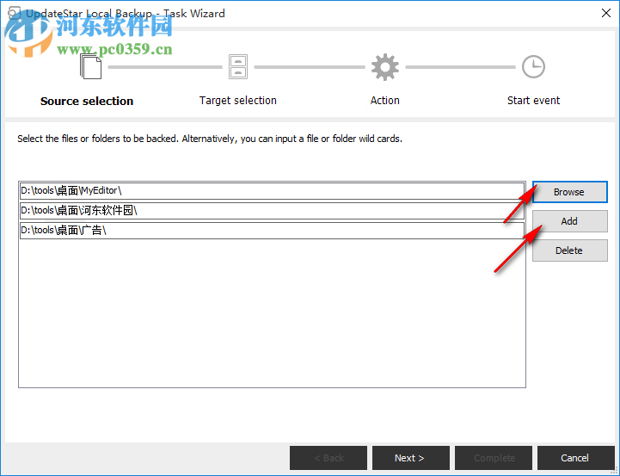Viewport: 620px width, 476px height.
Task: Click the Cancel button
Action: click(576, 458)
